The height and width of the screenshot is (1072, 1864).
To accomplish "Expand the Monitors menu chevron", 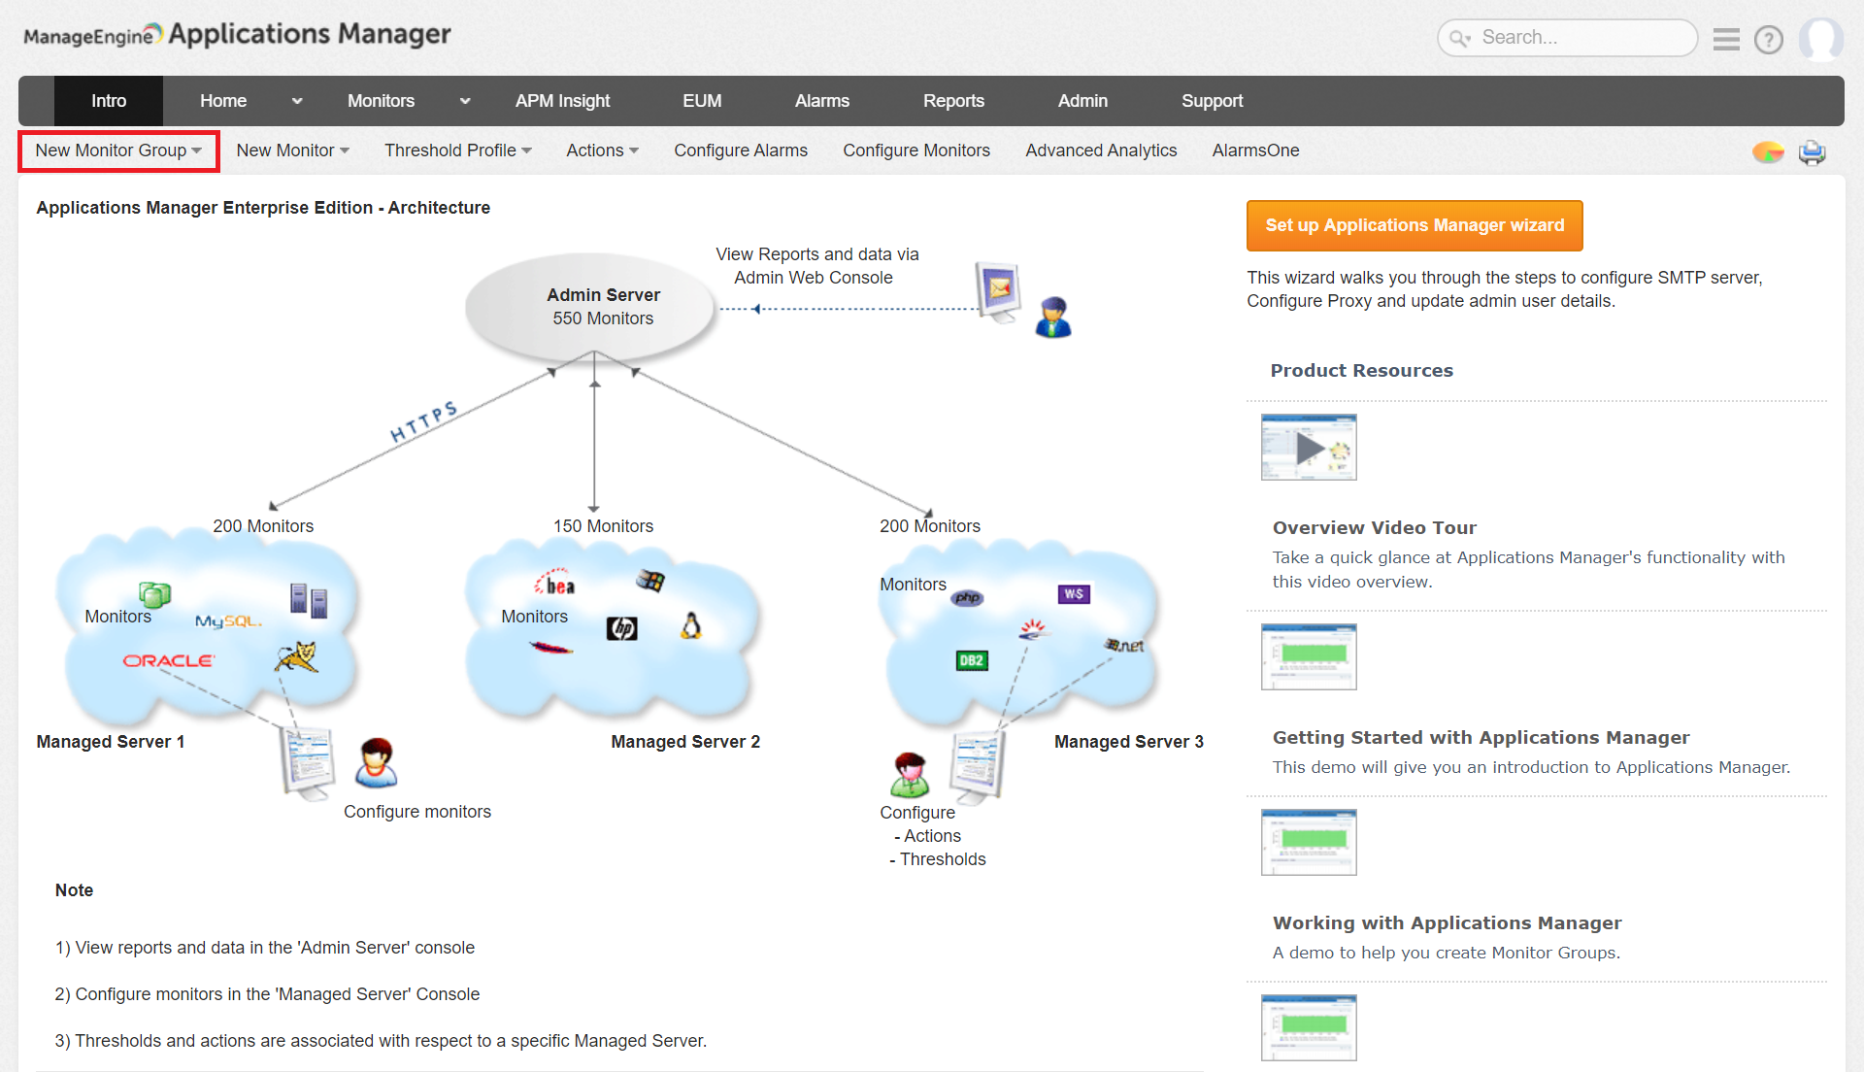I will pos(465,101).
